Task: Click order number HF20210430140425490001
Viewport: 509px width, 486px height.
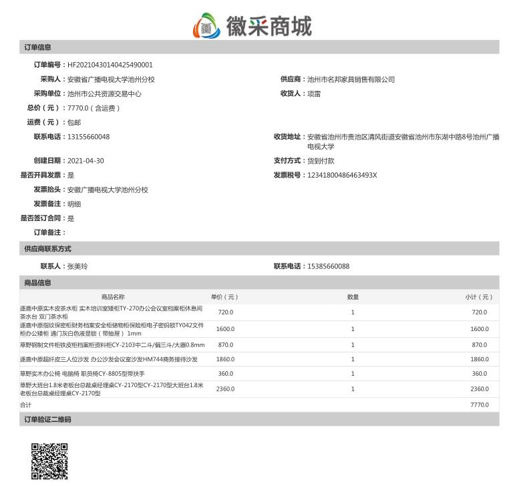Action: coord(110,65)
